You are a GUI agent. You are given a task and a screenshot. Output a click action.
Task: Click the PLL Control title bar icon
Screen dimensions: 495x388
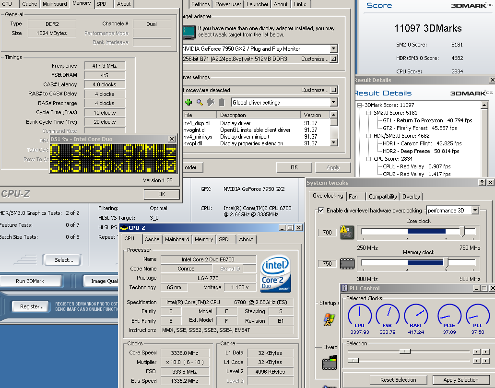click(344, 288)
